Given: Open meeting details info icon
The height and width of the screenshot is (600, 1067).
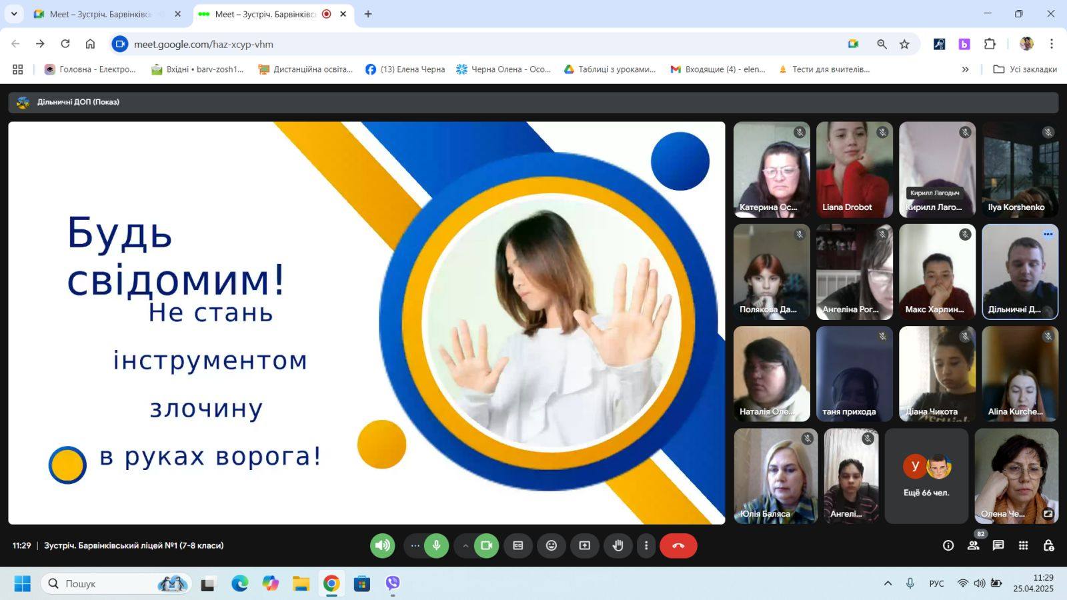Looking at the screenshot, I should [x=948, y=545].
